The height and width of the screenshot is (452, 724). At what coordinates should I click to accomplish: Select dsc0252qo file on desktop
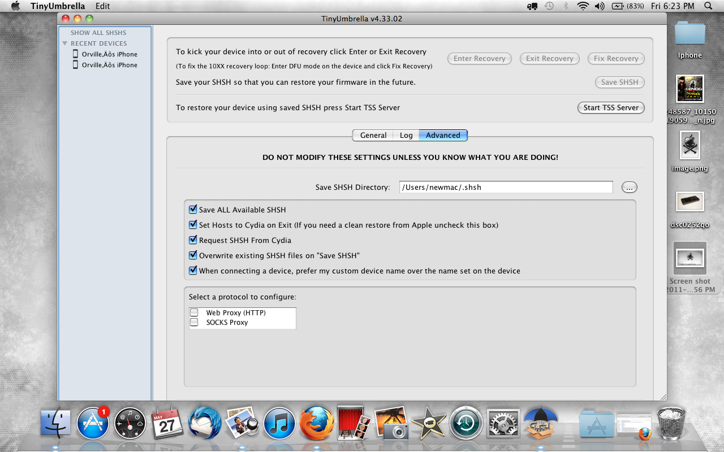(690, 210)
